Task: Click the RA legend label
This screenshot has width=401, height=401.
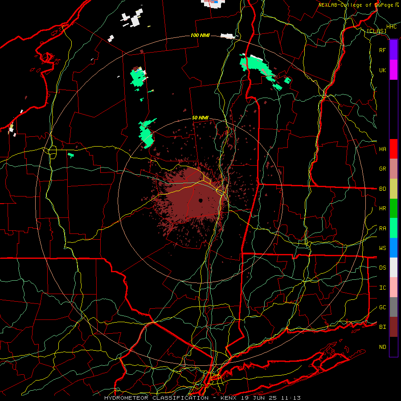Action: pyautogui.click(x=382, y=229)
